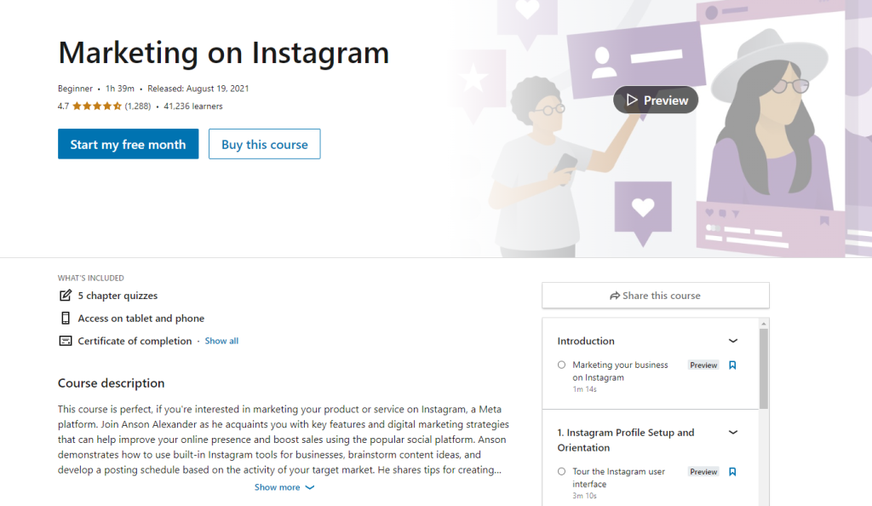Play the course preview video
The height and width of the screenshot is (506, 872).
click(x=655, y=100)
